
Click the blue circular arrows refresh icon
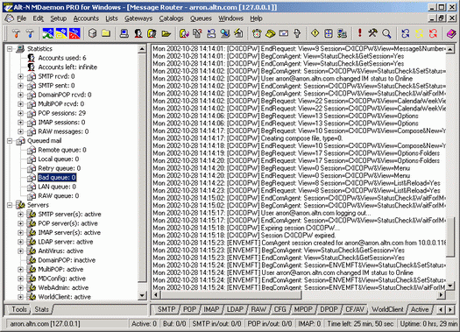pyautogui.click(x=406, y=33)
